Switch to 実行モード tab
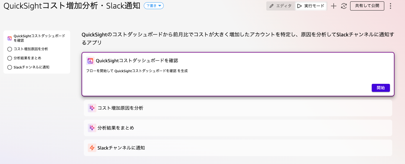Viewport: 405px width, 164px height. pyautogui.click(x=311, y=6)
